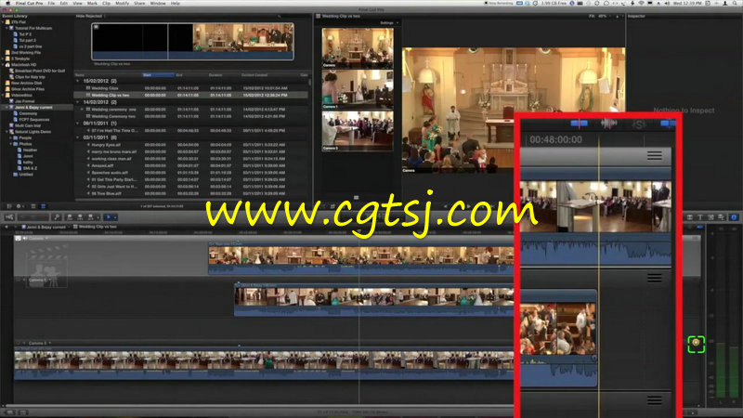Open the edit options dropdown beside Append
Viewport: 743px width, 418px height.
[x=98, y=217]
